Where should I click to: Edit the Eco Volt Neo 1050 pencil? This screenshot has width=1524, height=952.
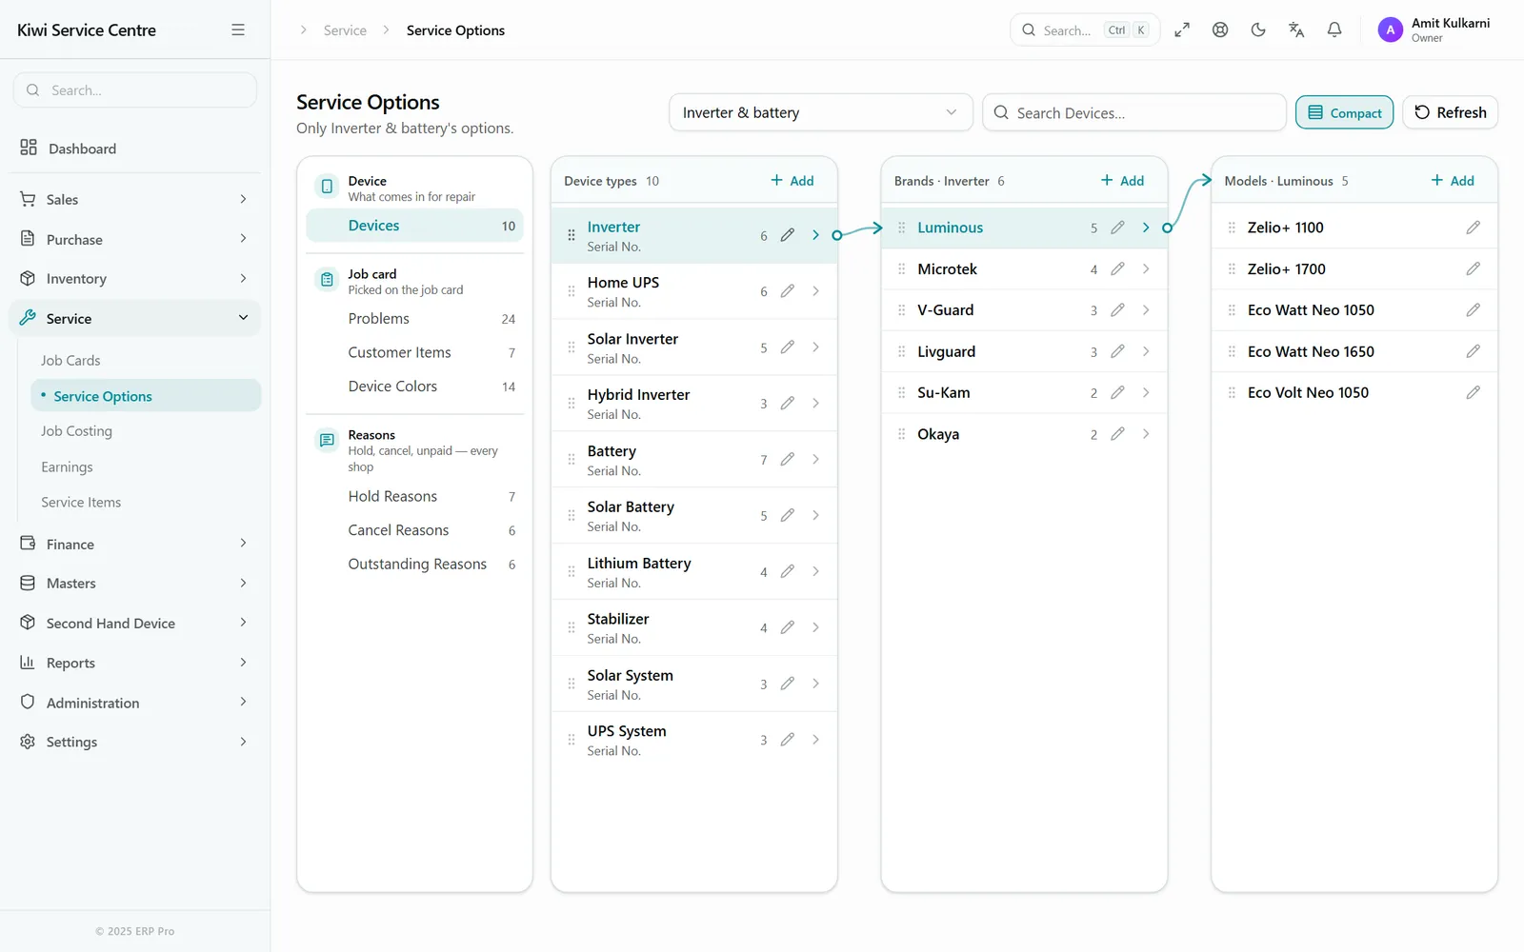[x=1474, y=392]
